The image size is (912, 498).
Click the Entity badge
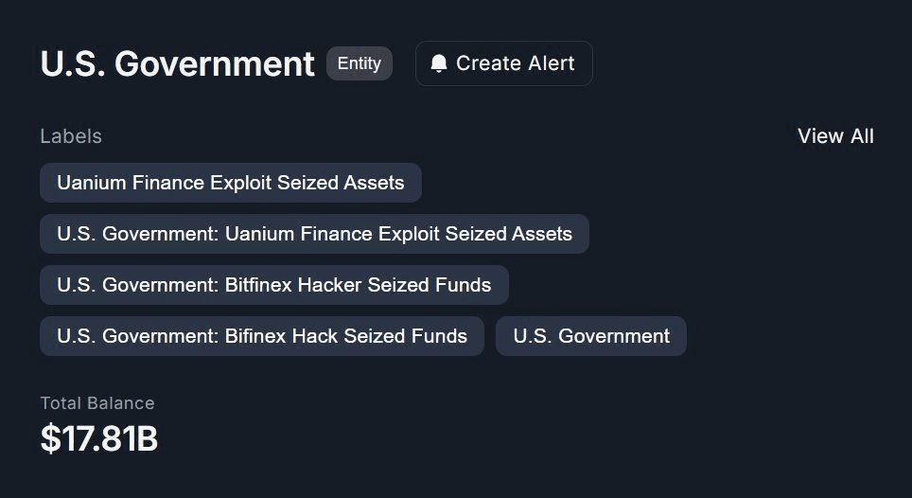point(359,63)
